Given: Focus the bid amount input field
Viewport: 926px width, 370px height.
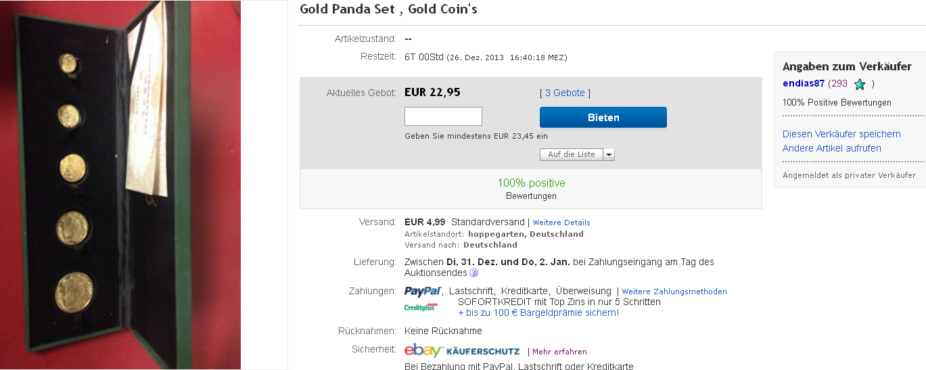Looking at the screenshot, I should [443, 116].
